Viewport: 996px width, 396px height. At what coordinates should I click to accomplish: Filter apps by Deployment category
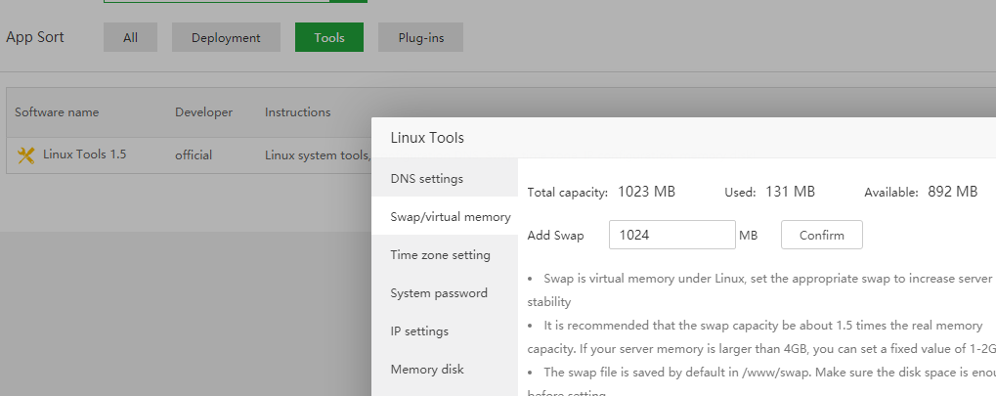point(226,38)
